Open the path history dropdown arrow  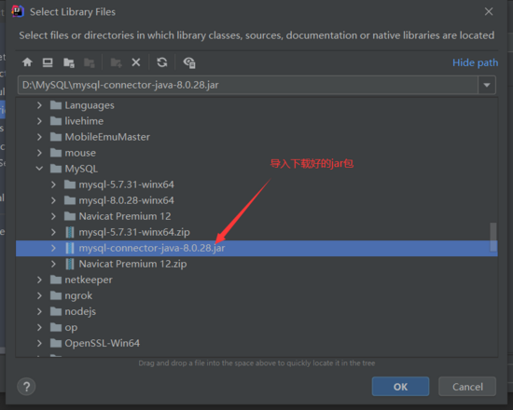[x=487, y=86]
